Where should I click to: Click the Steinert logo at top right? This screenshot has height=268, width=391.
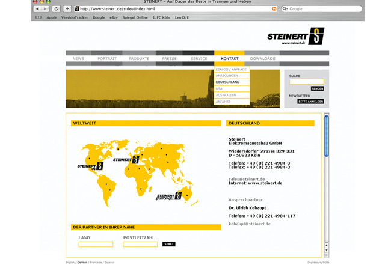(296, 37)
